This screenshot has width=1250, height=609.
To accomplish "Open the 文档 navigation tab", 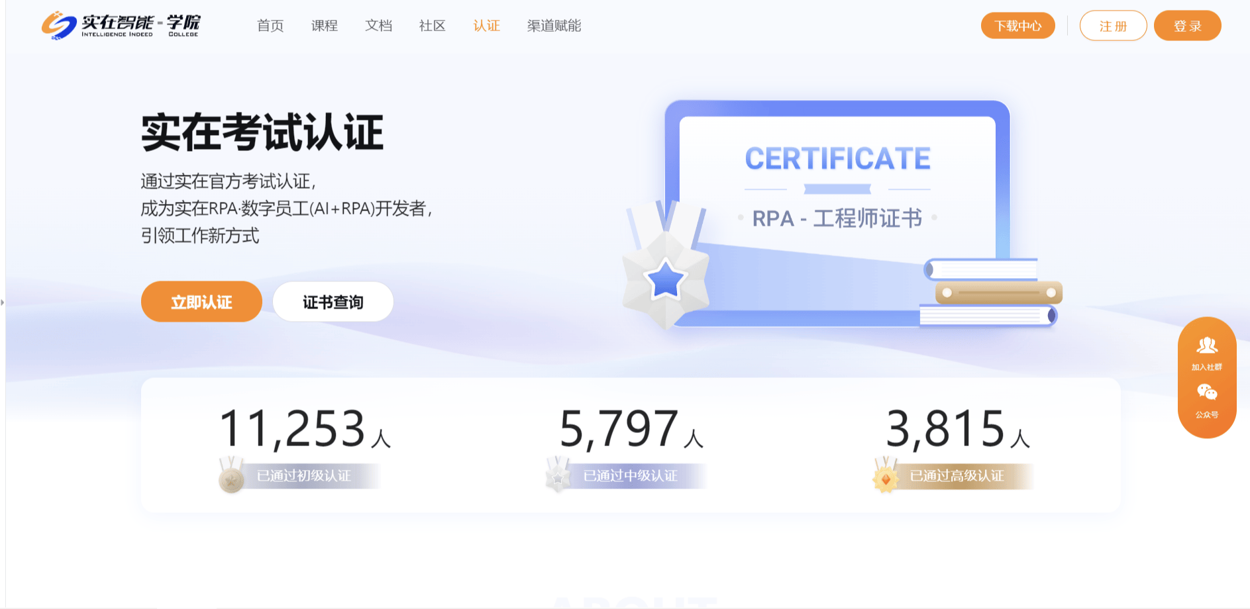I will [x=378, y=26].
